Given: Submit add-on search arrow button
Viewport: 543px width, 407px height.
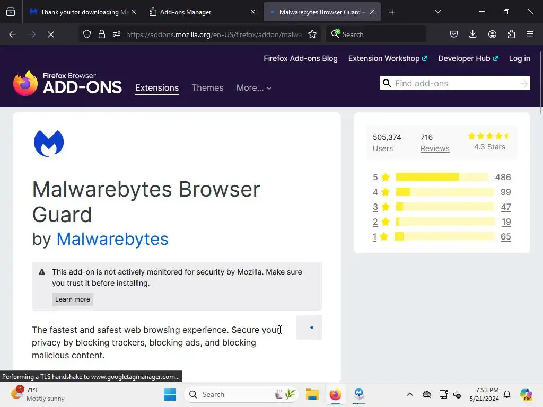Looking at the screenshot, I should pos(523,83).
